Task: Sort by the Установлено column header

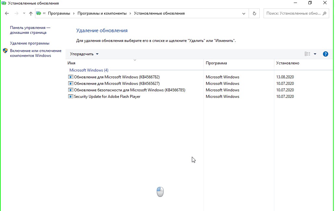Action: tap(288, 63)
